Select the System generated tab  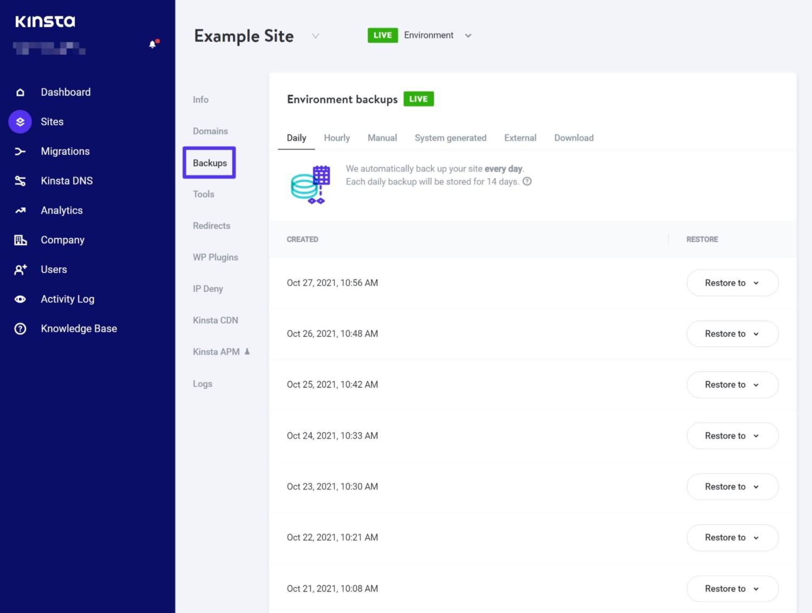(450, 138)
